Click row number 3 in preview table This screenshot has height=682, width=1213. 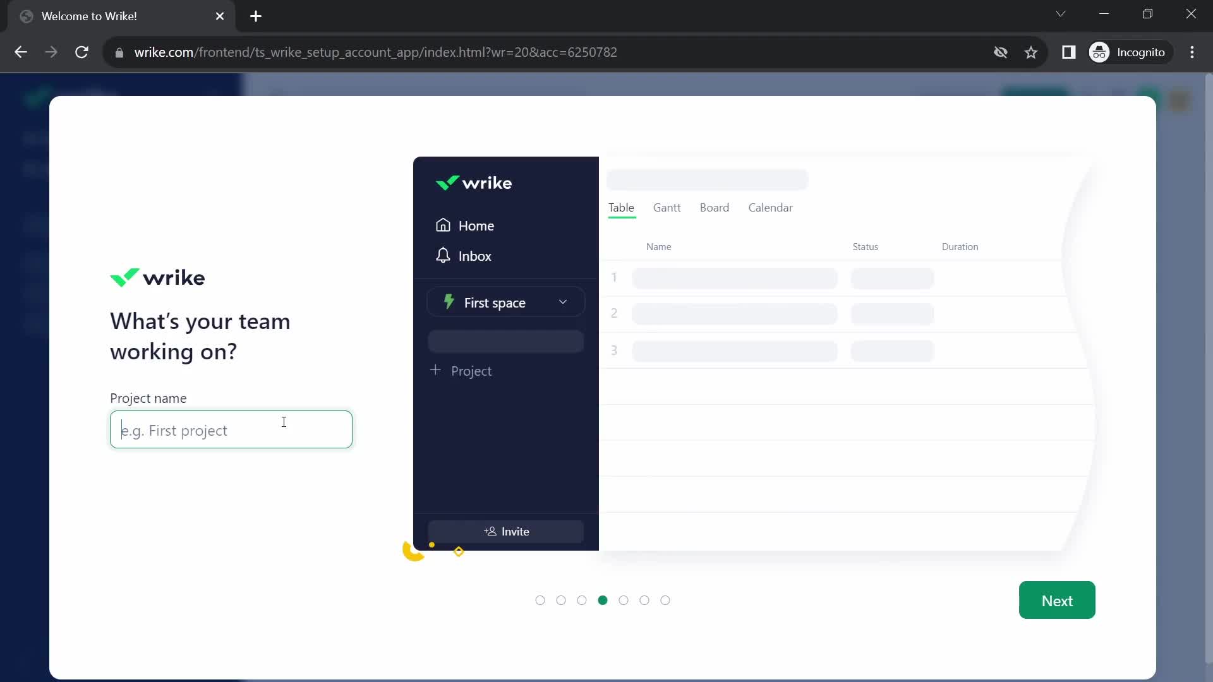[614, 350]
